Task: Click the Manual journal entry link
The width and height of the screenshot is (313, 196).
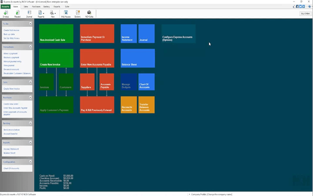Action: [x=13, y=61]
